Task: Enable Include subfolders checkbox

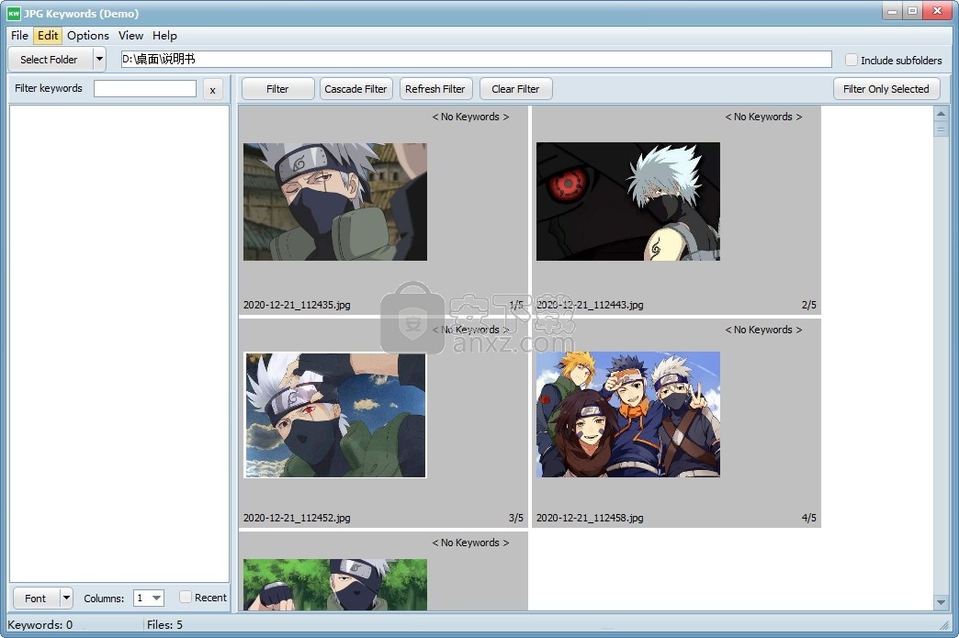Action: 851,60
